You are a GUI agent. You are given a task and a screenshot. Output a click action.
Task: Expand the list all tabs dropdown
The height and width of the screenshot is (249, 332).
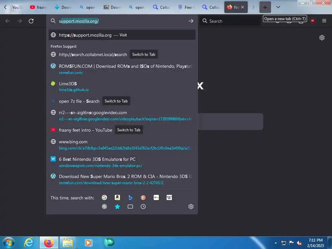278,7
